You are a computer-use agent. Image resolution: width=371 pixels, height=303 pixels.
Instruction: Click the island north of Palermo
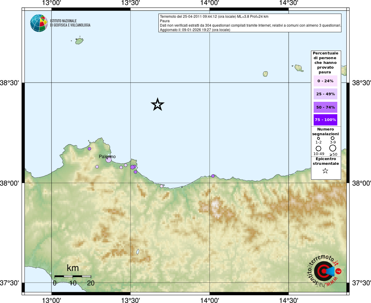pos(79,41)
